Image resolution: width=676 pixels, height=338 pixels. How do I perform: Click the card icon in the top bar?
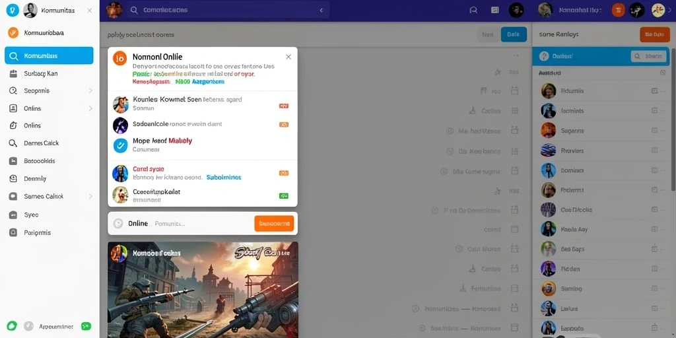(495, 11)
